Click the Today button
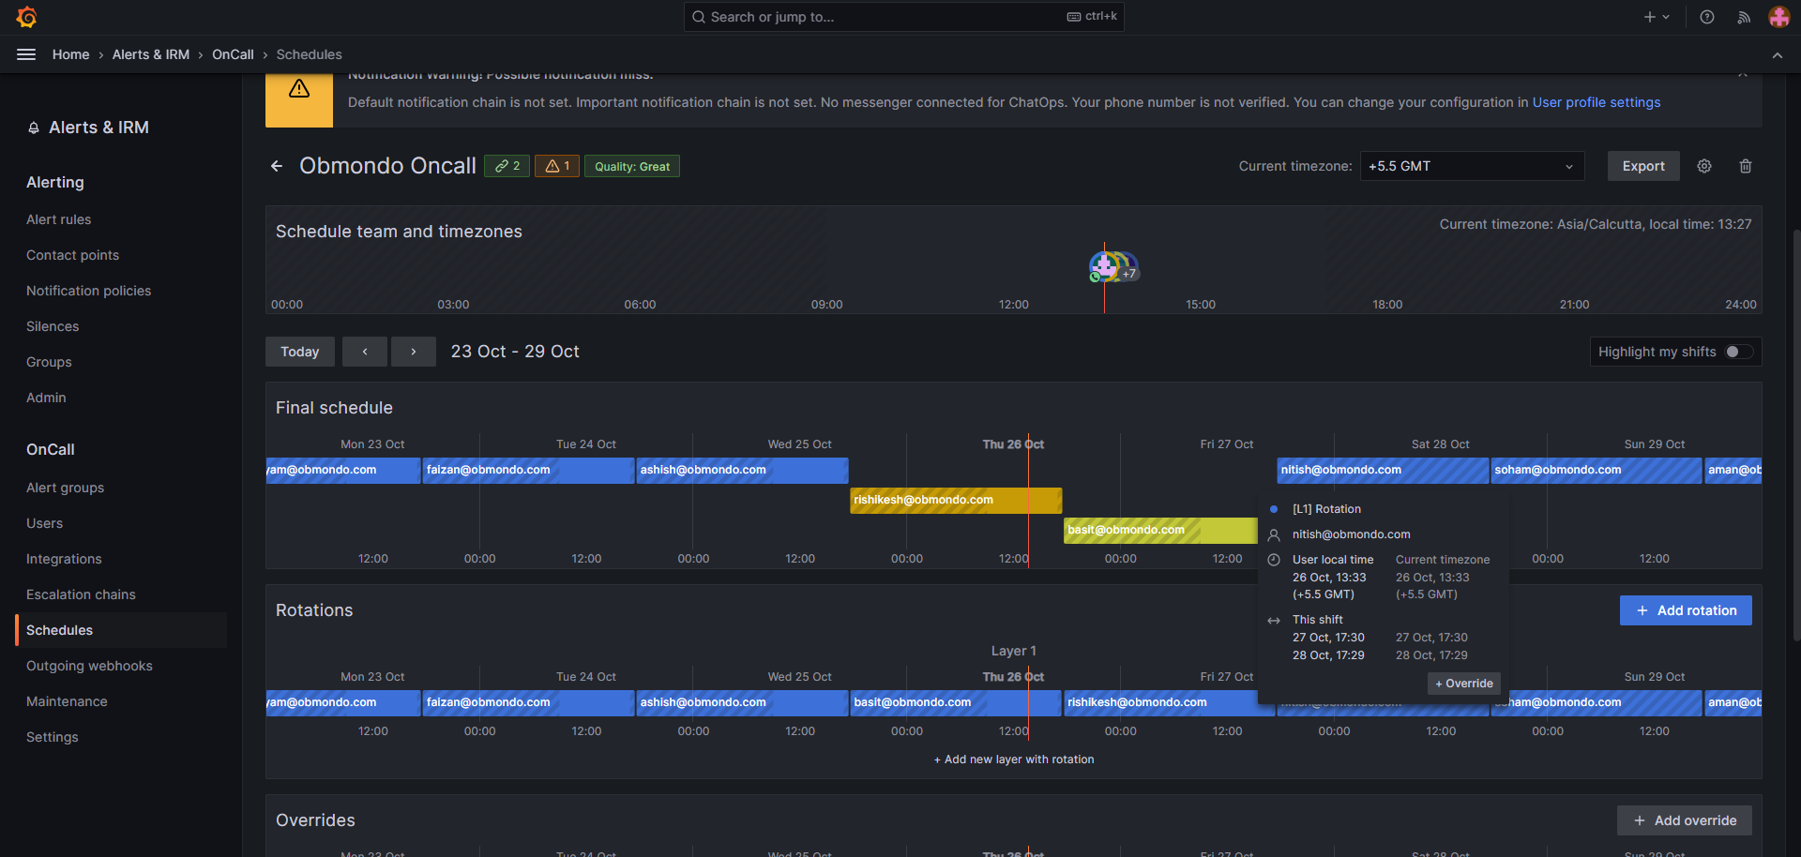 300,352
